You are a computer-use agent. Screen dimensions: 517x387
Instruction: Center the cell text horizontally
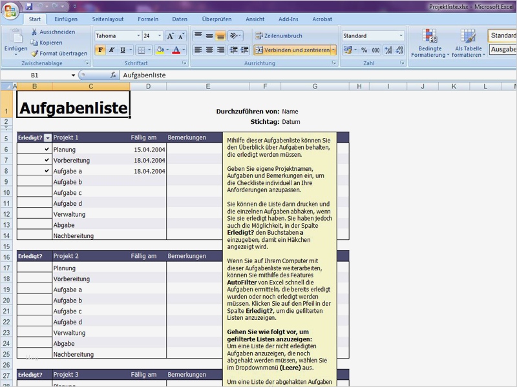pyautogui.click(x=209, y=50)
